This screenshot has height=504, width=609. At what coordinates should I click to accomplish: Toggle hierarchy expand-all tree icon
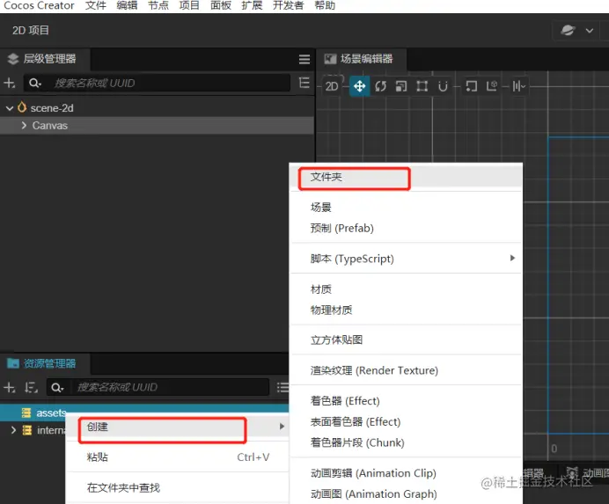click(x=304, y=83)
